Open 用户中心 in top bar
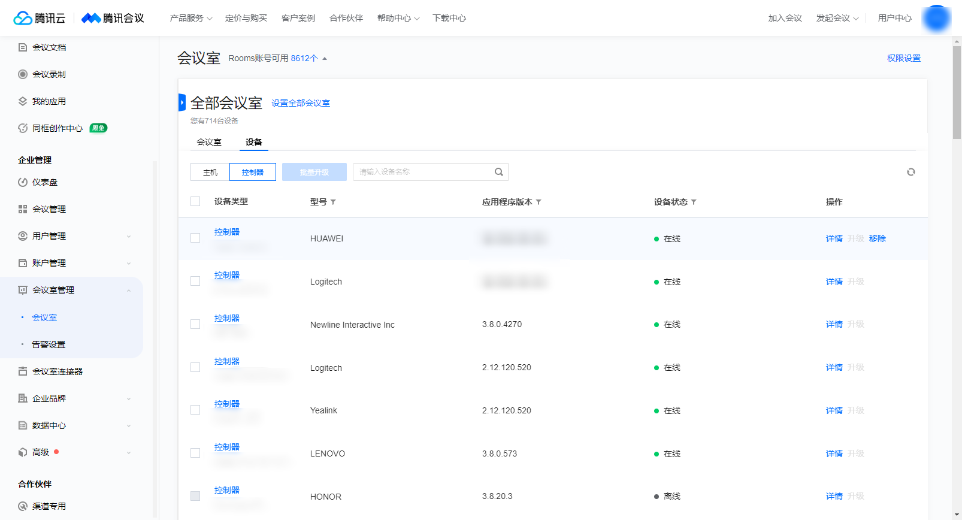 click(895, 18)
